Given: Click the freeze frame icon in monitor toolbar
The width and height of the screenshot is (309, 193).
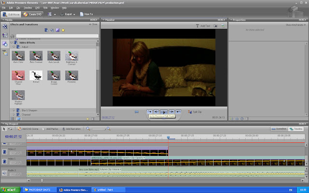Looking at the screenshot, I should click(223, 26).
